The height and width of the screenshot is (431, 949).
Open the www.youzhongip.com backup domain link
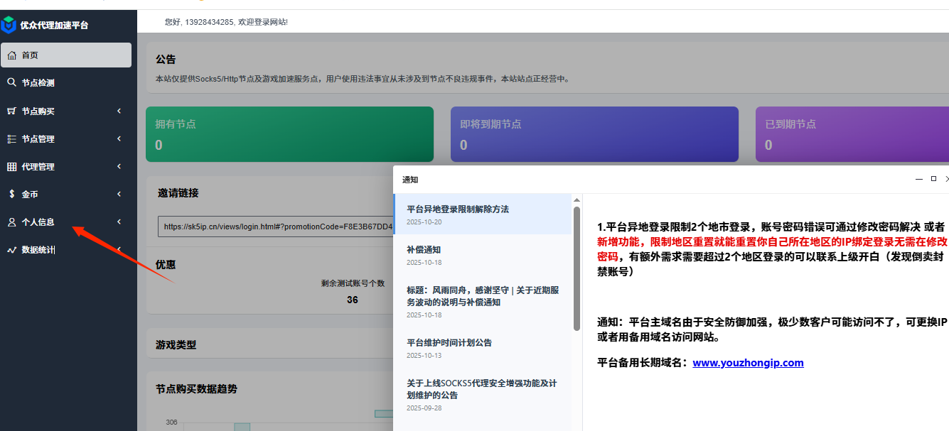click(x=748, y=363)
